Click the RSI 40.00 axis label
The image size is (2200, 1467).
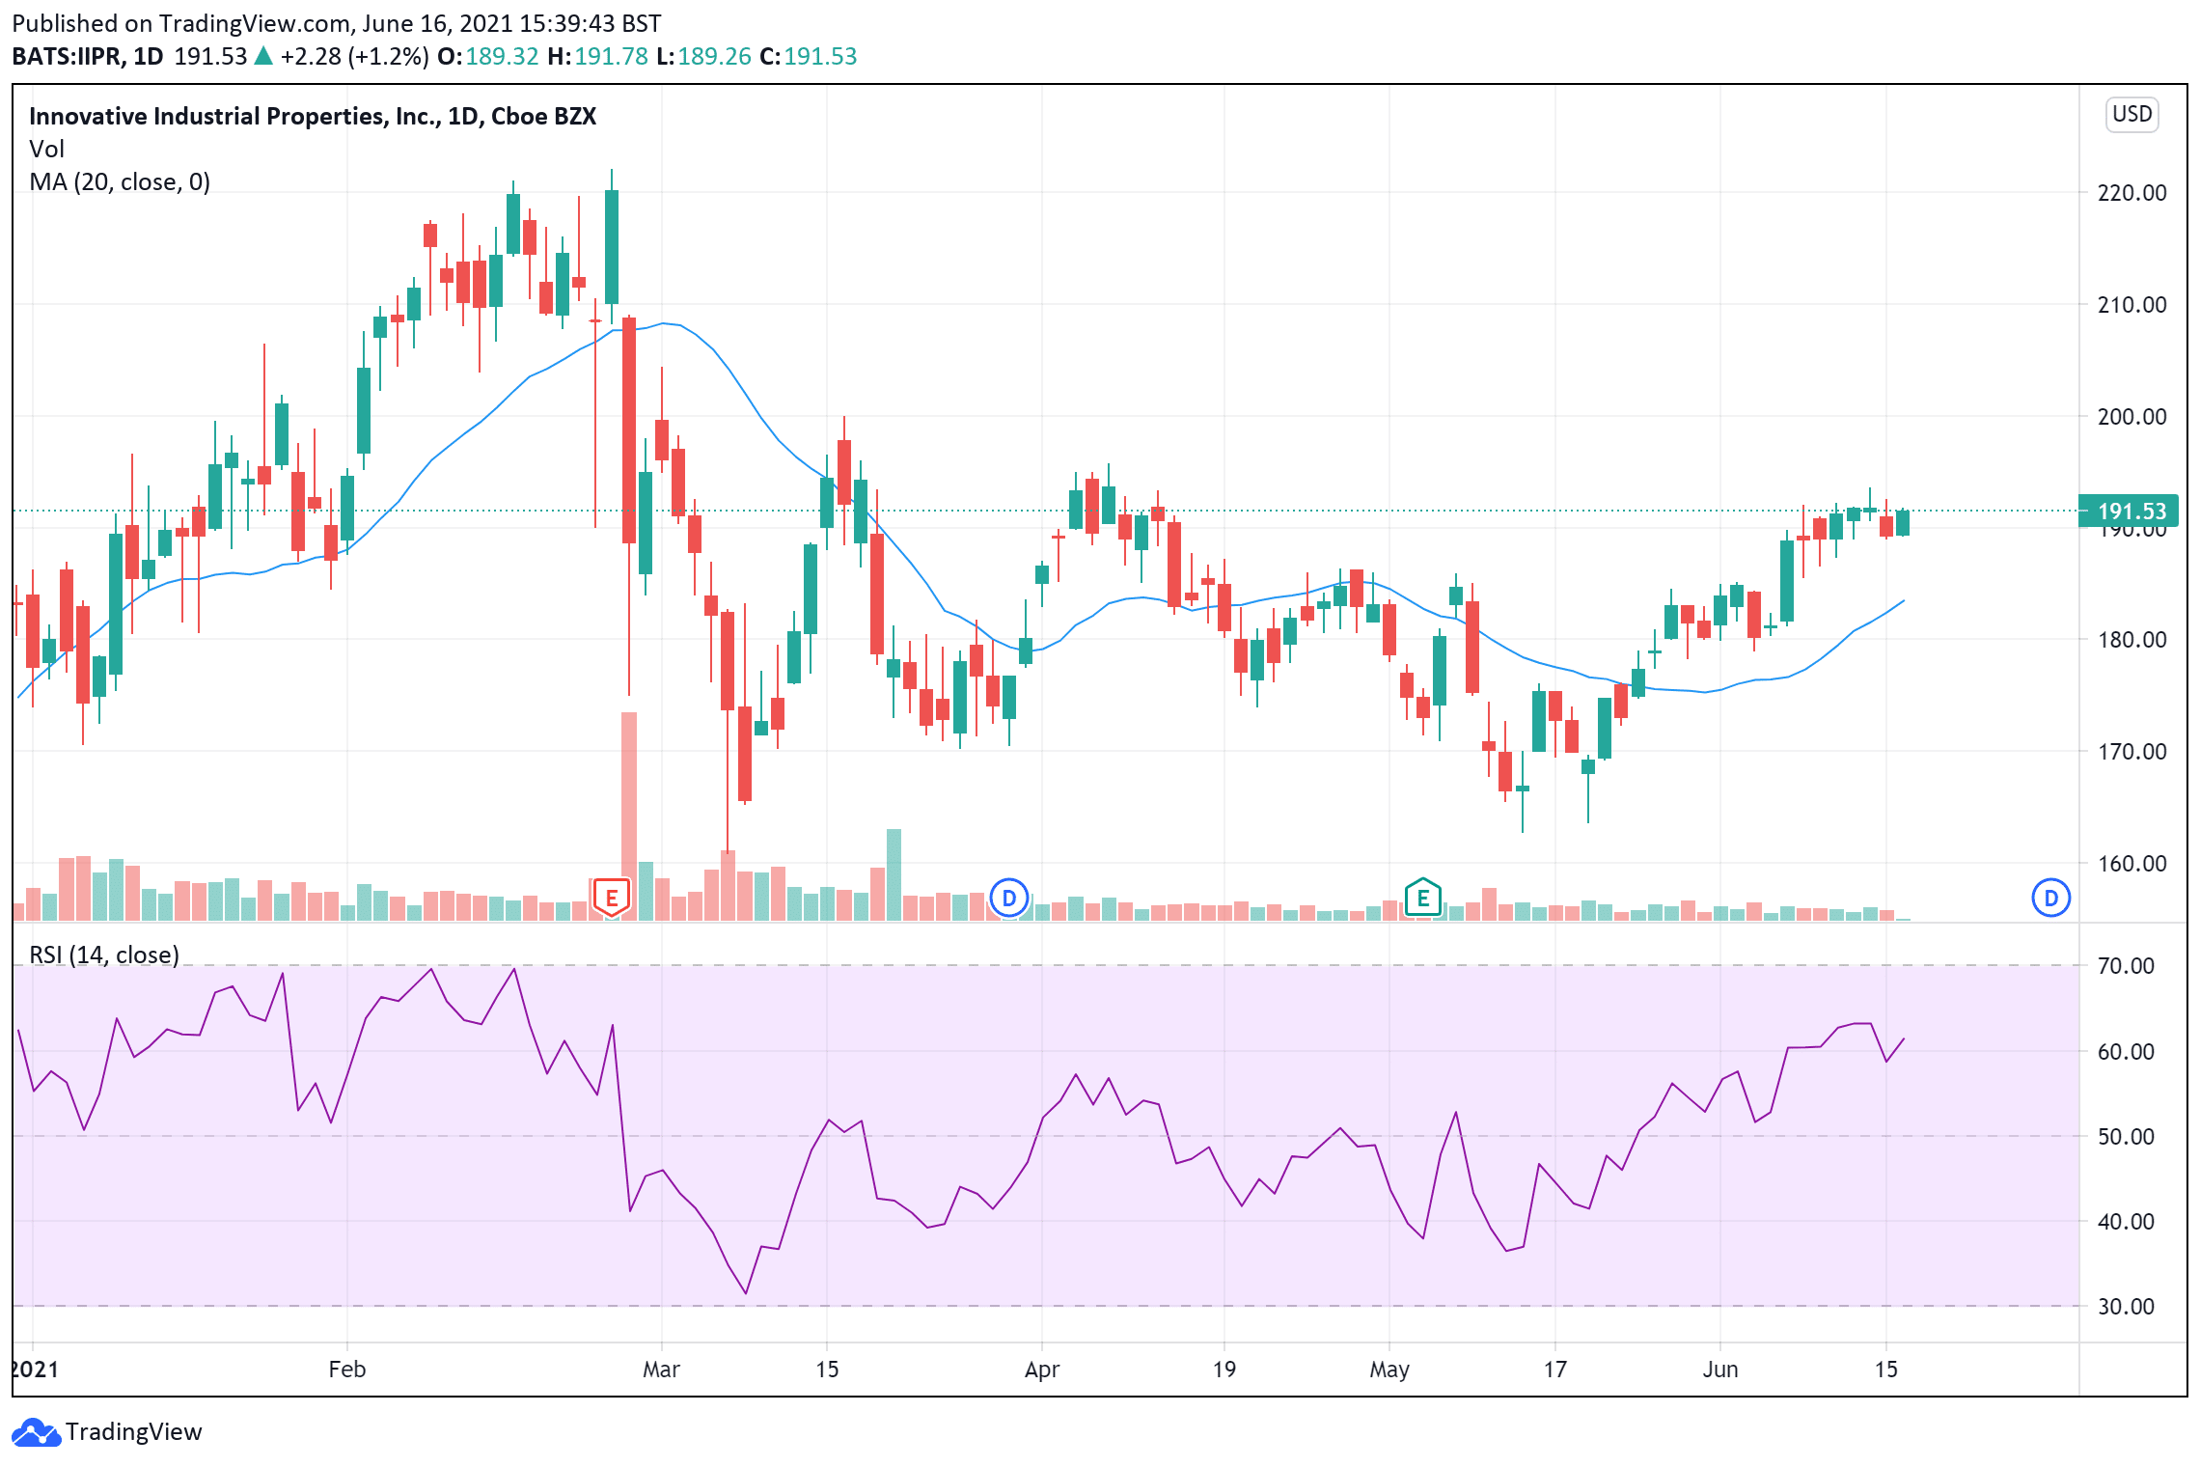[2126, 1222]
